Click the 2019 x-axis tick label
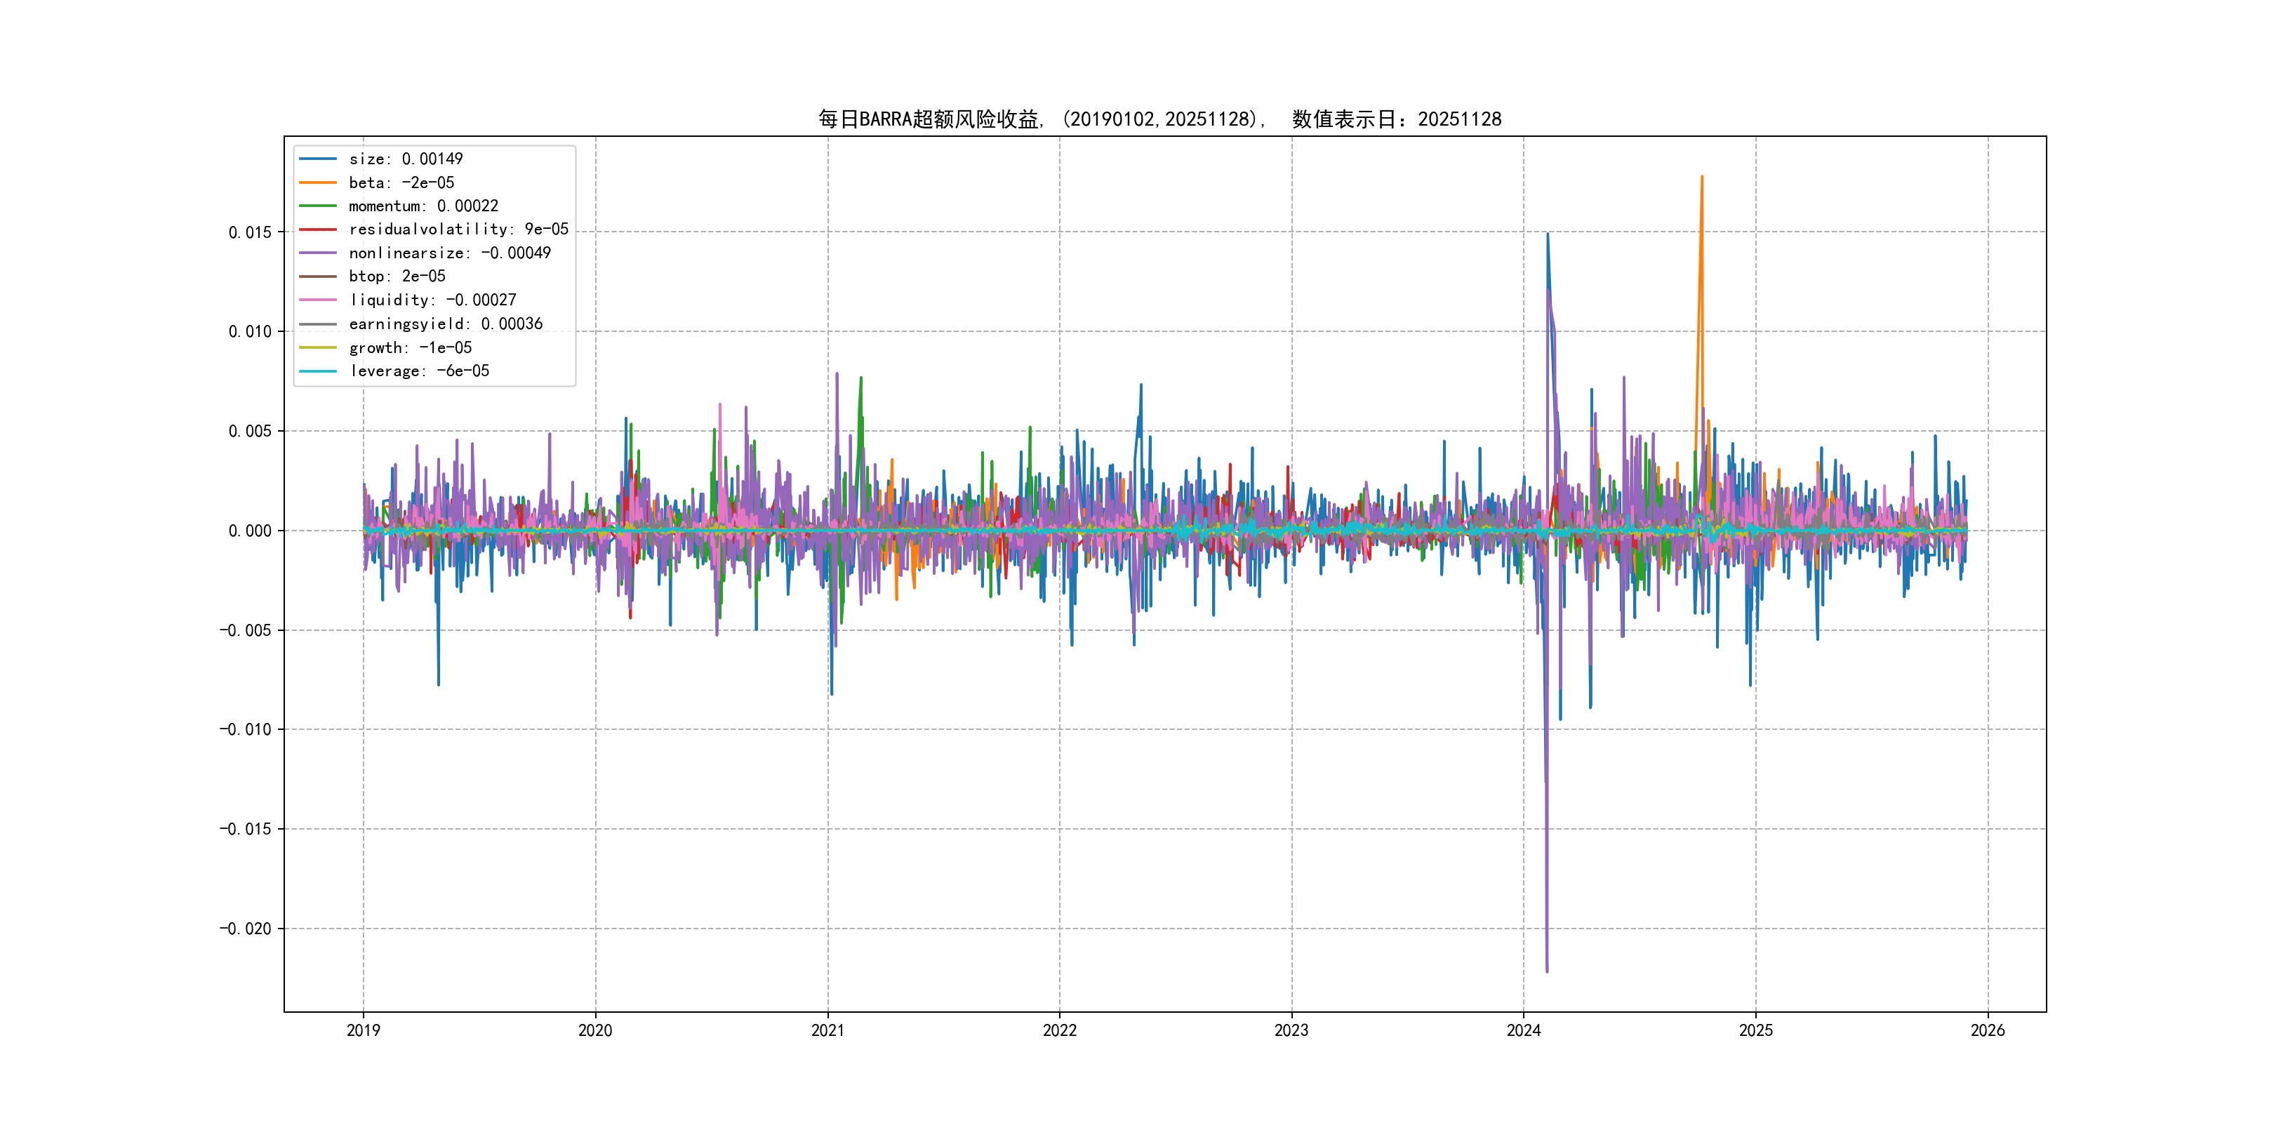This screenshot has width=2274, height=1137. click(x=363, y=1030)
